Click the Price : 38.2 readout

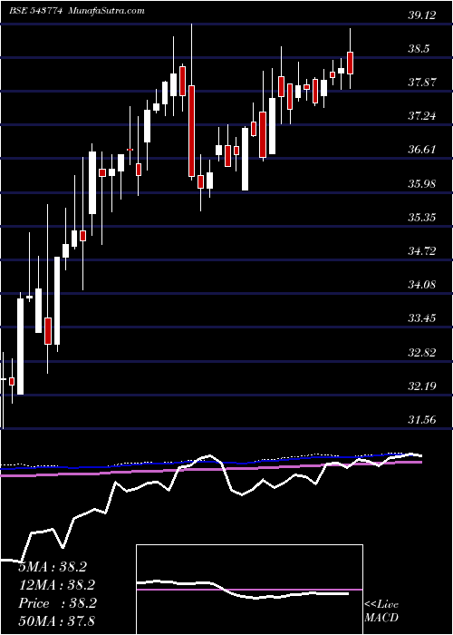[58, 603]
